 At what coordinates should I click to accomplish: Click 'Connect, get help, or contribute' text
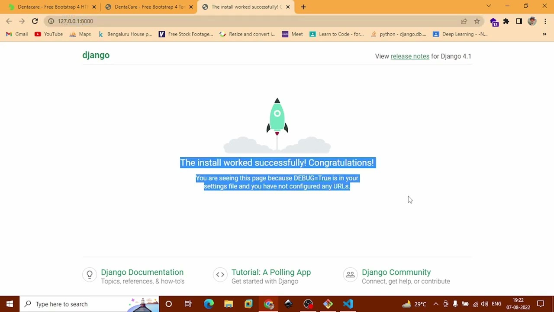click(x=406, y=282)
